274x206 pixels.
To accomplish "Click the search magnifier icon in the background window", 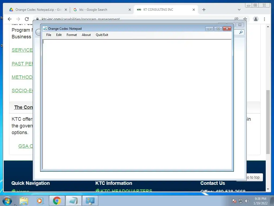I will click(x=241, y=32).
